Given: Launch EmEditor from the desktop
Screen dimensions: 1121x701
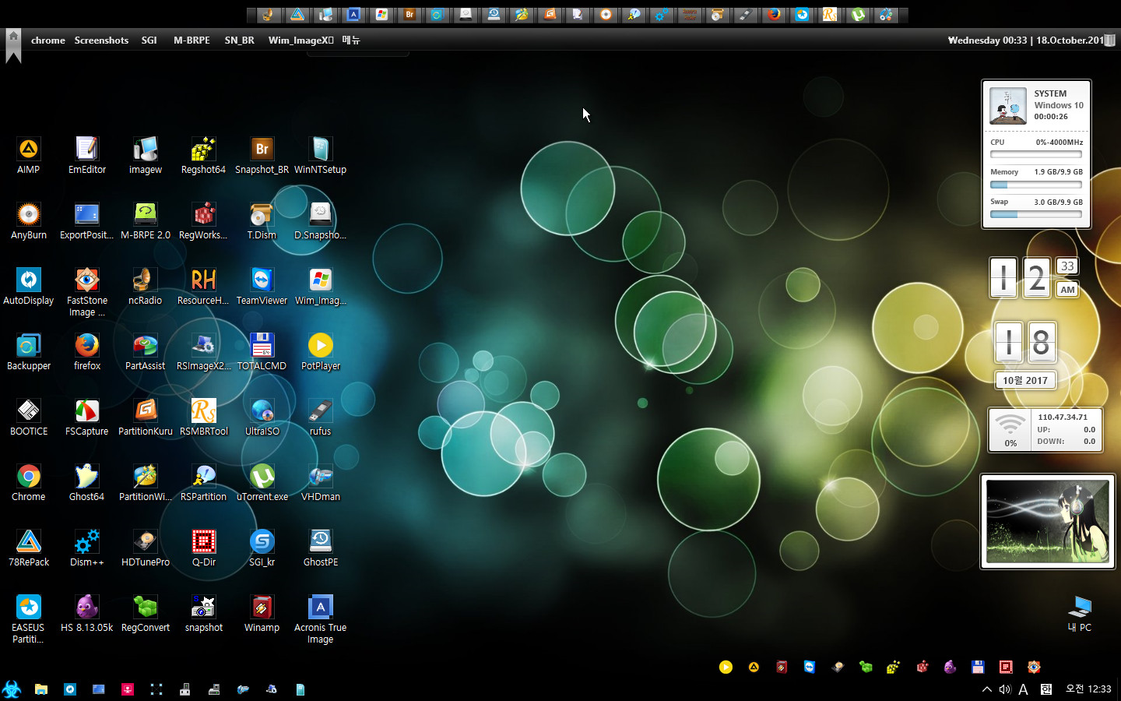Looking at the screenshot, I should click(x=87, y=156).
